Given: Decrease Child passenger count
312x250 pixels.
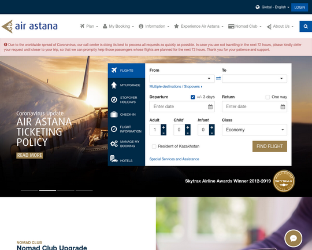Looking at the screenshot, I should click(188, 133).
